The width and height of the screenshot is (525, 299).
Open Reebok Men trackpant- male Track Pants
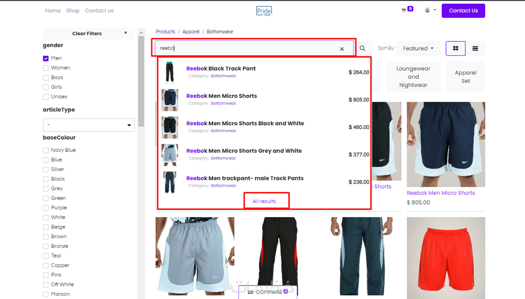click(x=245, y=178)
